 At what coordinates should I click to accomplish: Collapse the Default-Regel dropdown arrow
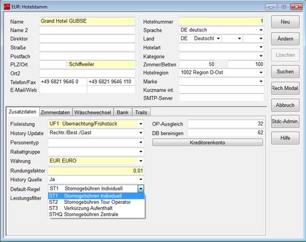140,188
